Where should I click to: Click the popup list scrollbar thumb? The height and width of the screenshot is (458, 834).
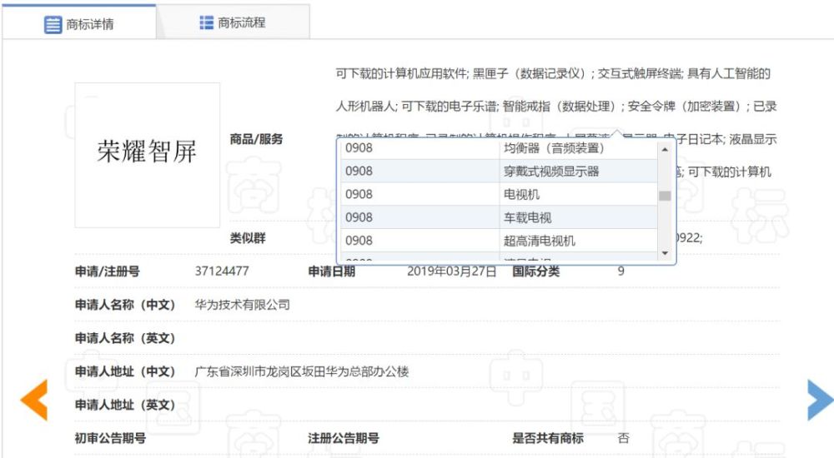point(665,196)
